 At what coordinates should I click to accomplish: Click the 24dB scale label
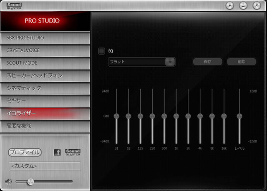tap(105, 91)
